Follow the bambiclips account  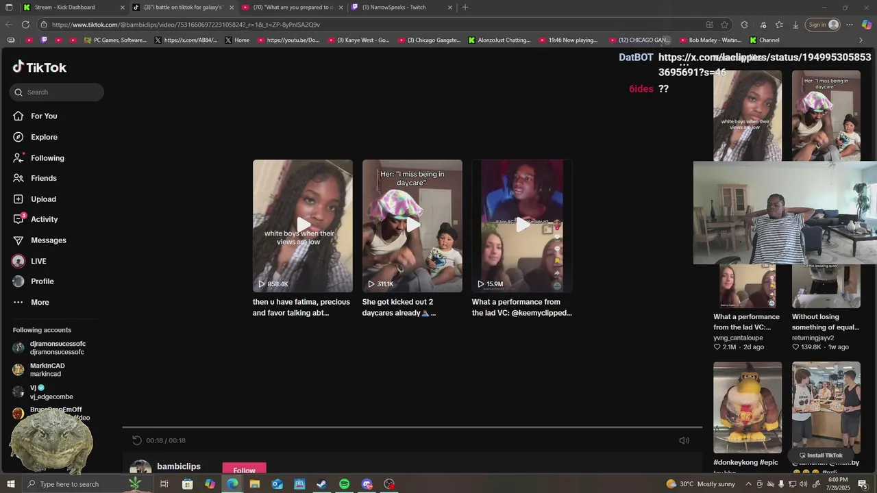(244, 469)
